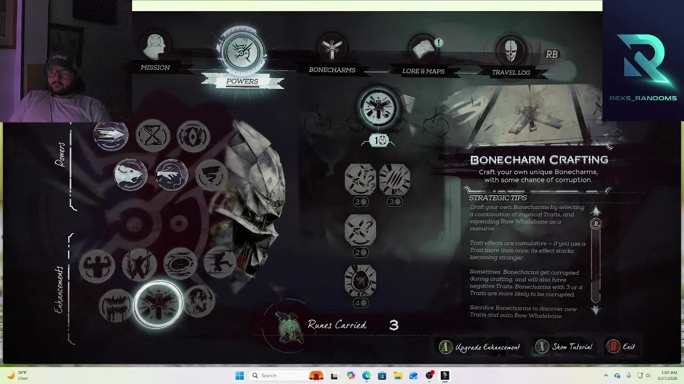This screenshot has width=684, height=384.
Task: Select the highlighted Bonecharm Crafting enhancement
Action: [x=158, y=304]
